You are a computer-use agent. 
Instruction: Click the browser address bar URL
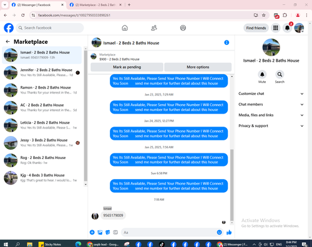click(74, 15)
